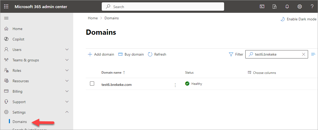Click the Copilot icon in sidebar
318x130 pixels.
click(7, 39)
